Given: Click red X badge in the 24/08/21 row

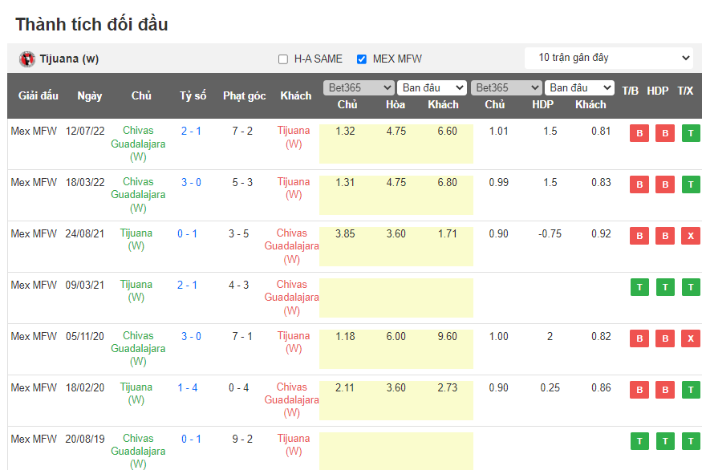Looking at the screenshot, I should tap(690, 236).
